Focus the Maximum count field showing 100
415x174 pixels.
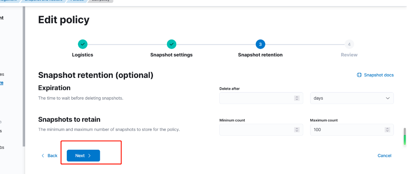pos(352,129)
